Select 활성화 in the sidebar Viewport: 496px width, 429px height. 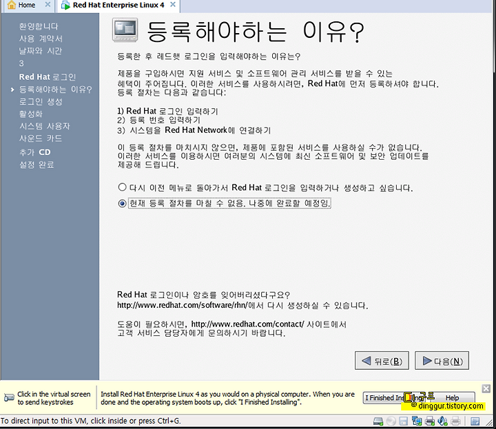31,114
